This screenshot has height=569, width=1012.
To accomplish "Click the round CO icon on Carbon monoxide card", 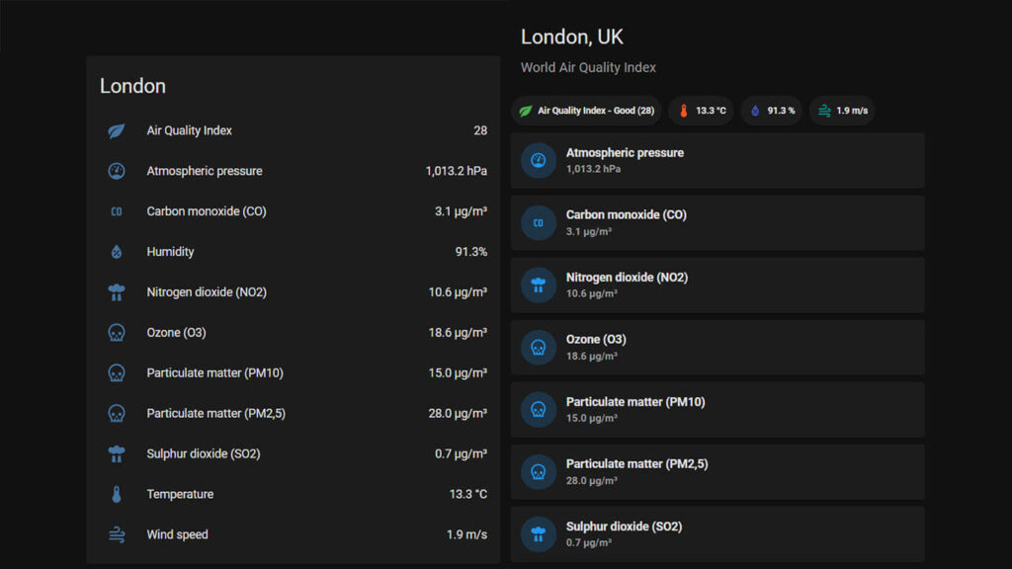I will coord(539,222).
